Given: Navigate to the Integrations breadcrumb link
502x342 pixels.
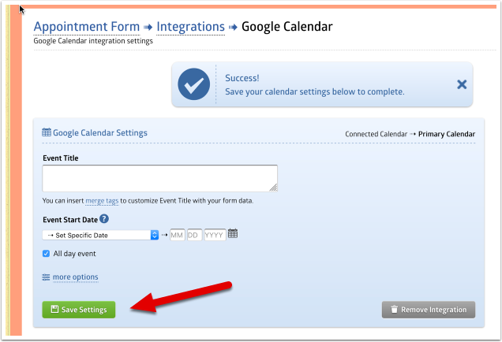Looking at the screenshot, I should 190,27.
